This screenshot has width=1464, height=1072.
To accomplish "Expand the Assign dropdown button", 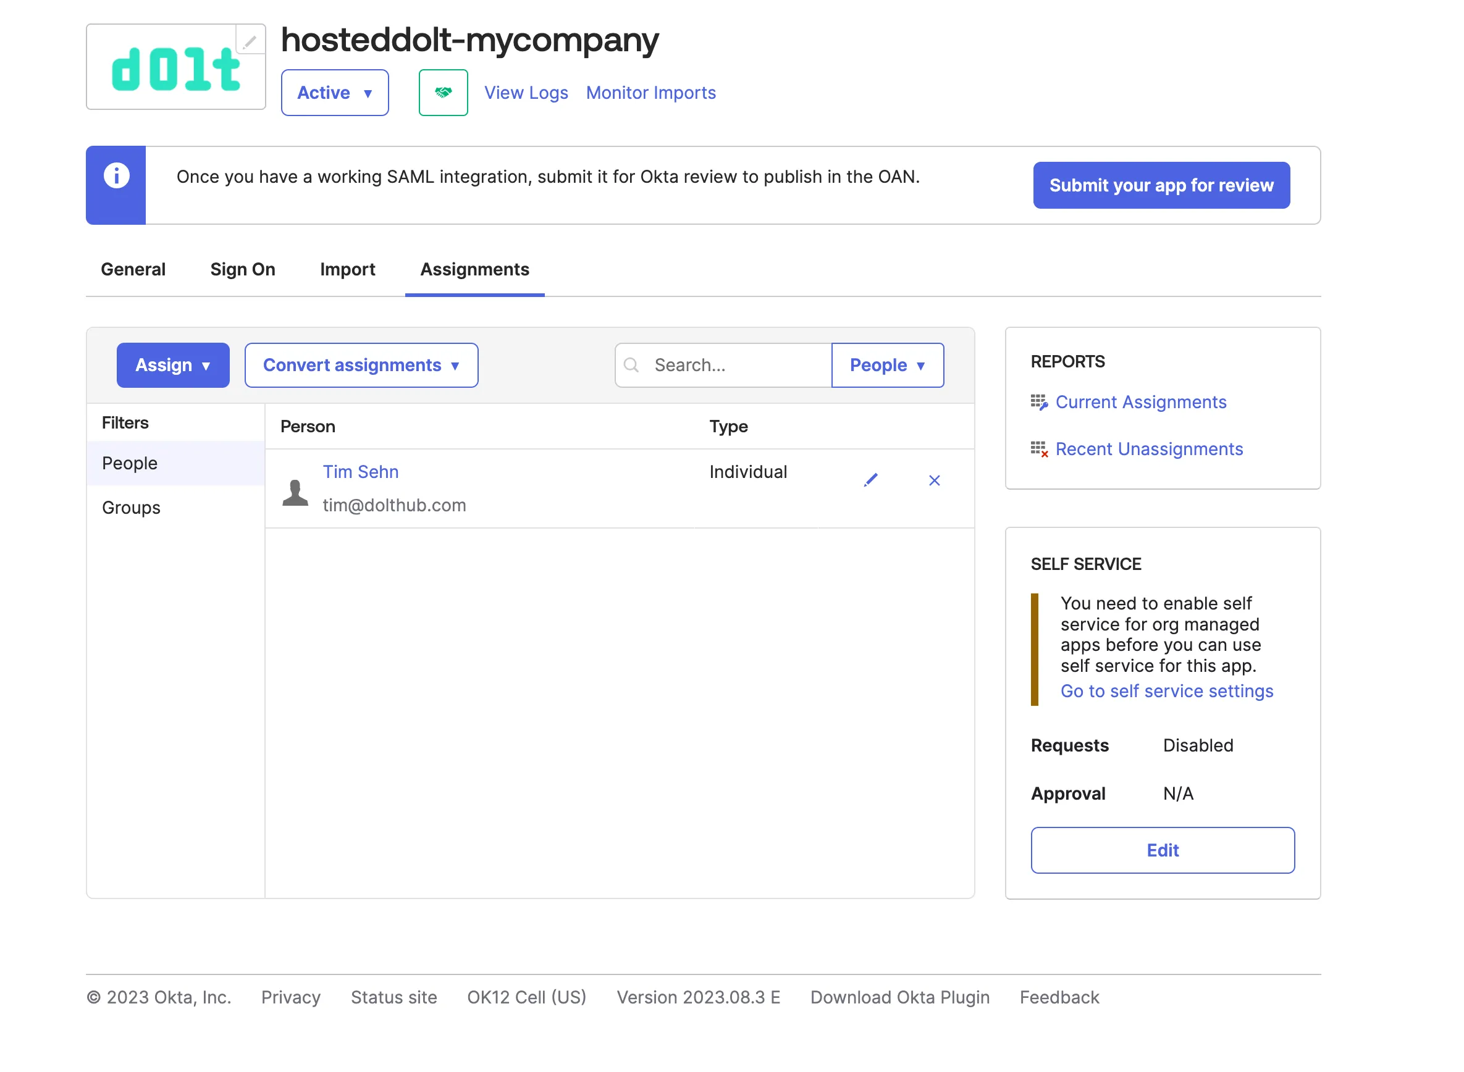I will tap(172, 366).
